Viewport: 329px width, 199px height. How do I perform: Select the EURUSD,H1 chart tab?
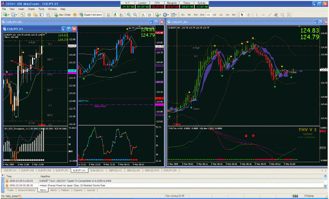click(97, 171)
